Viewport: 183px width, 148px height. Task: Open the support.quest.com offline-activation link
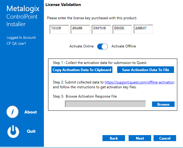pos(139,82)
